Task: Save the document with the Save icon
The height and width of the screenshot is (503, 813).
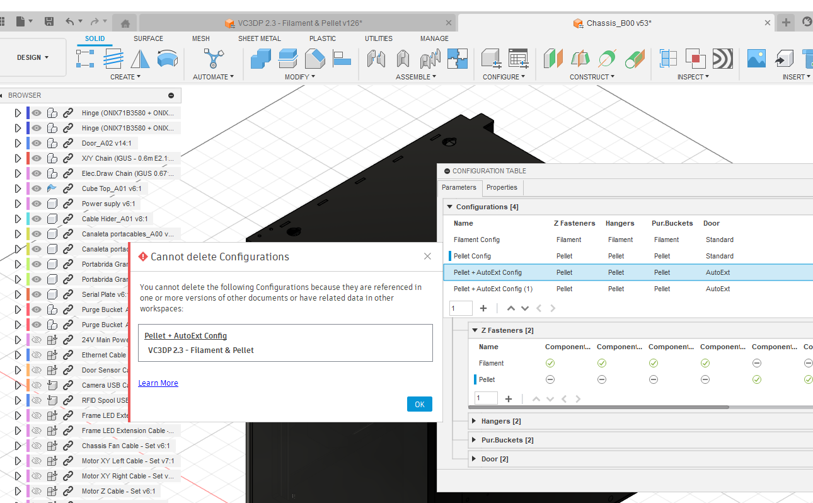Action: 49,22
